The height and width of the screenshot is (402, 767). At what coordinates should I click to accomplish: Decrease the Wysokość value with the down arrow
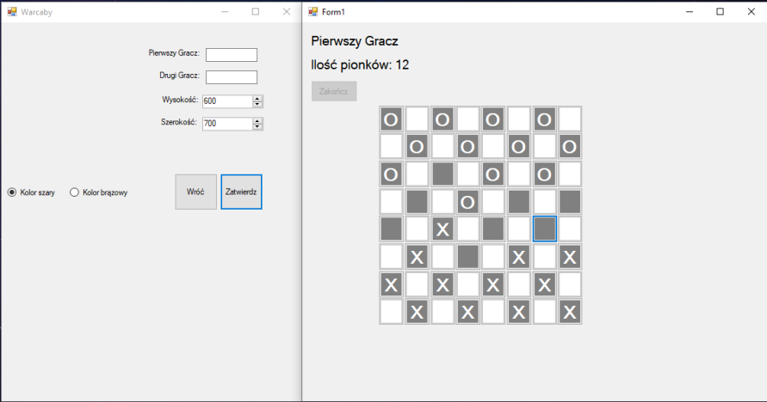tap(257, 104)
